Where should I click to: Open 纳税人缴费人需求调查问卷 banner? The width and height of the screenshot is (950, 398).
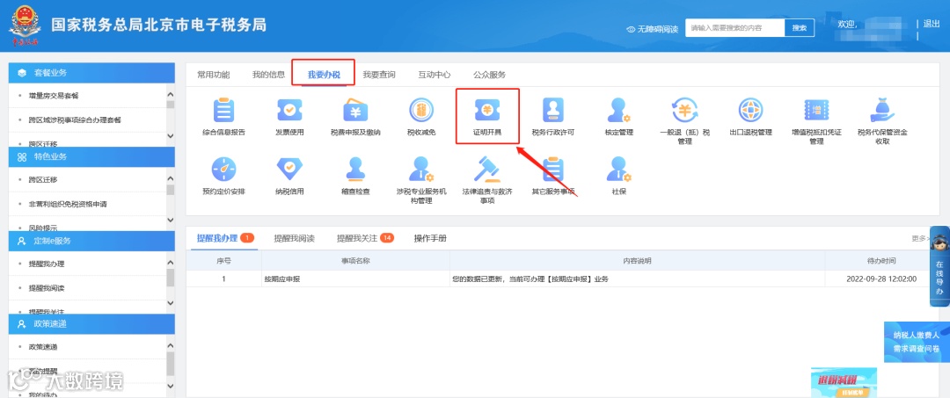coord(917,342)
